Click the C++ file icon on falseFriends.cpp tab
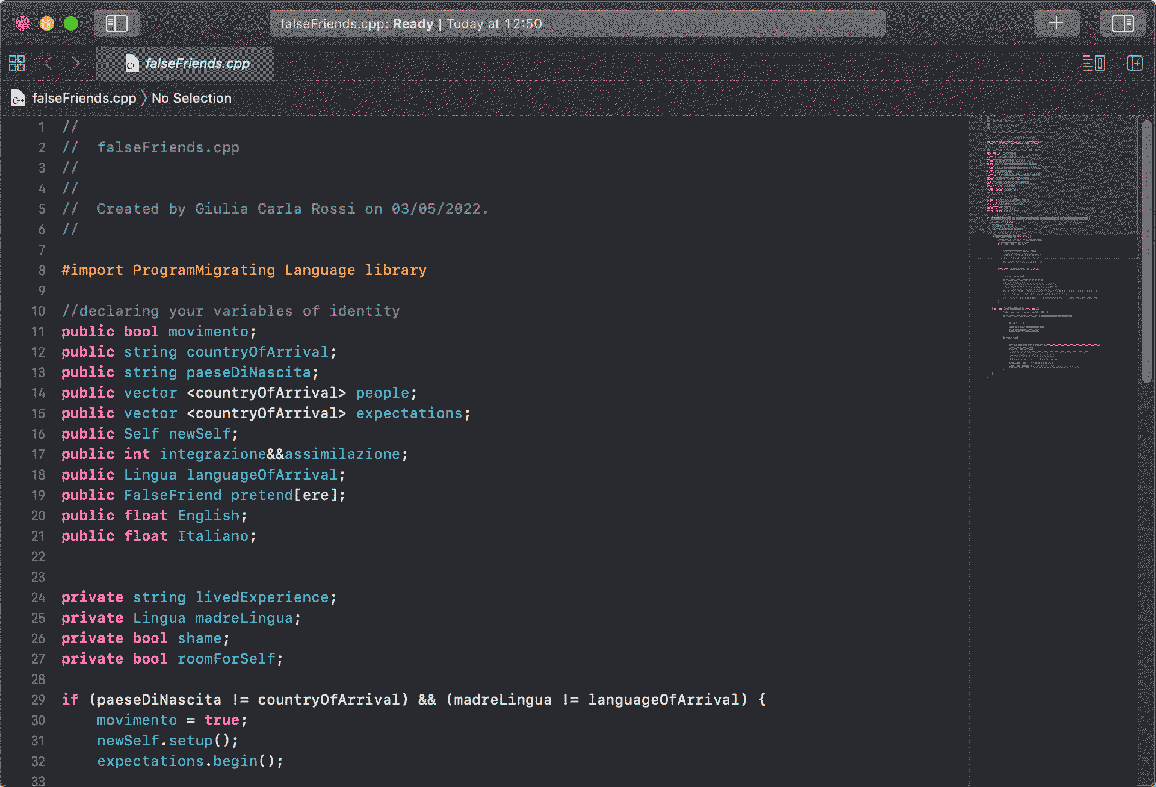 click(x=132, y=63)
